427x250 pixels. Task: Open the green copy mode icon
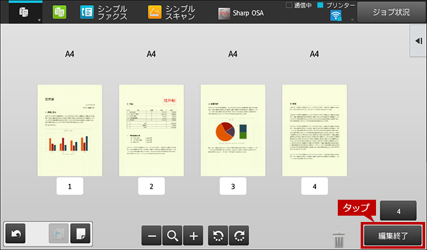pos(60,12)
